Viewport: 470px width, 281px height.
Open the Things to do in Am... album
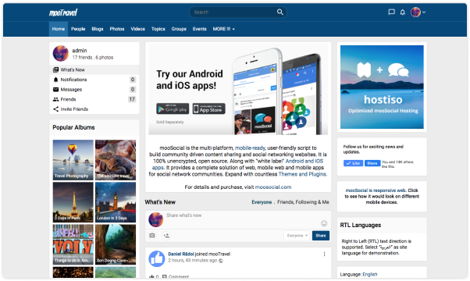73,244
